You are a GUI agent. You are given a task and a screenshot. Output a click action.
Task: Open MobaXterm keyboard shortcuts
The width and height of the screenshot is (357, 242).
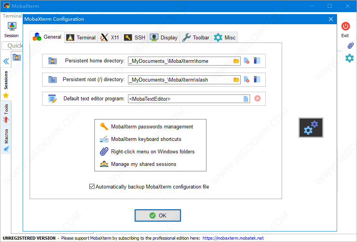point(146,139)
